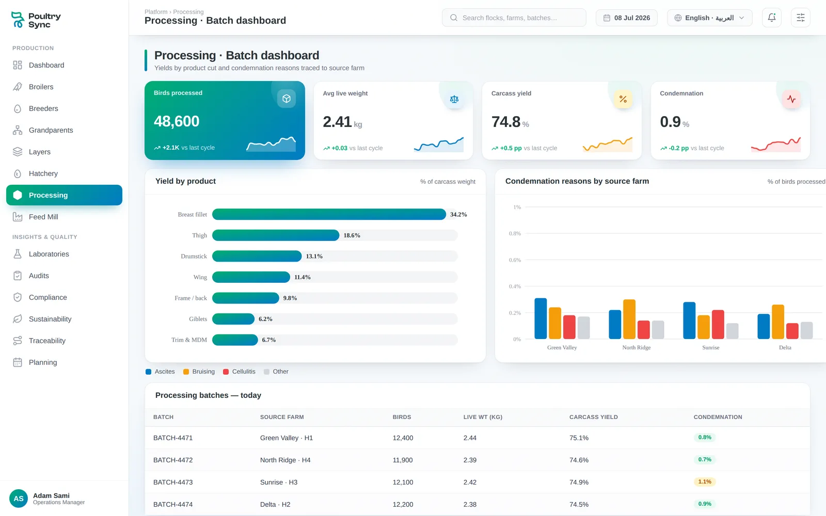826x516 pixels.
Task: Click North Ridge · H4 source farm
Action: [x=285, y=460]
